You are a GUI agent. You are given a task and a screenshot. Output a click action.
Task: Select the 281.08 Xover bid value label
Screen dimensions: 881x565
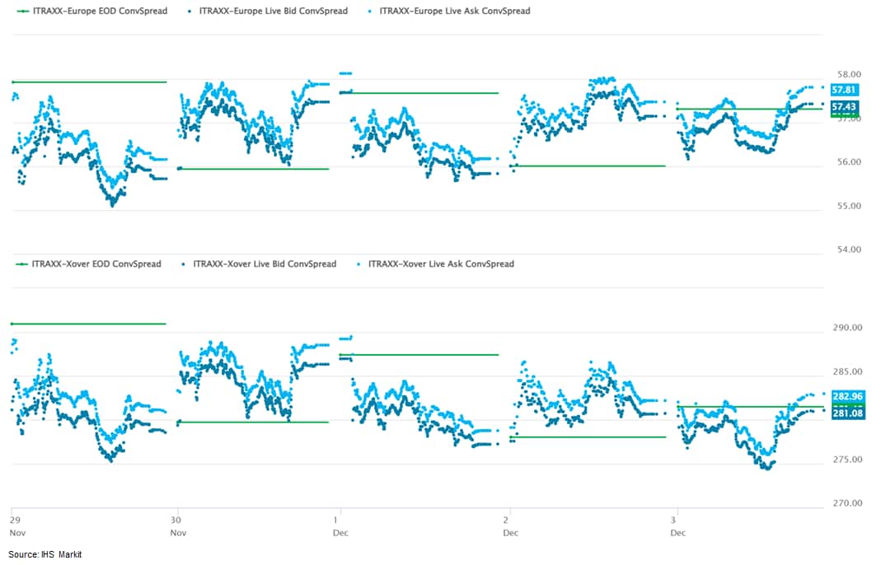point(847,413)
